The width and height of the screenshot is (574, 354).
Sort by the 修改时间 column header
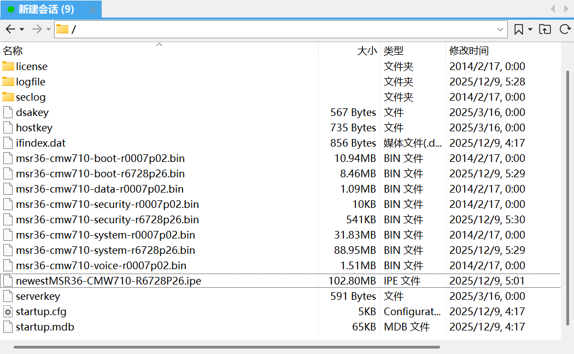click(x=468, y=51)
